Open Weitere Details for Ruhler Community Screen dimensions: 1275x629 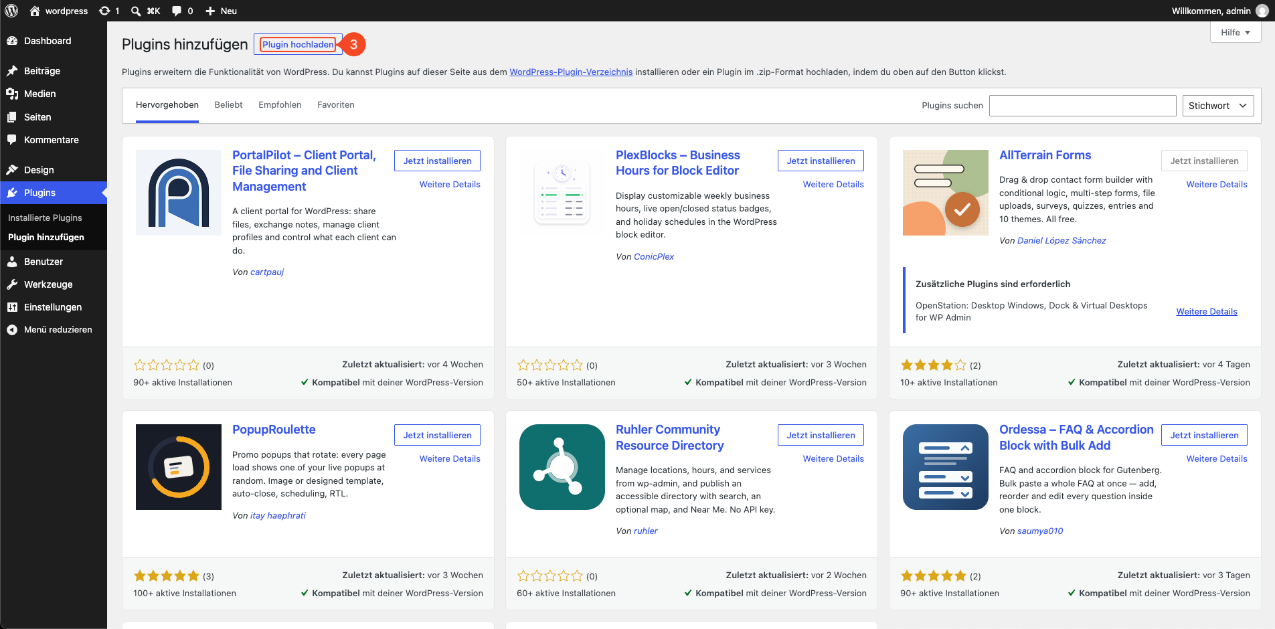(x=833, y=459)
